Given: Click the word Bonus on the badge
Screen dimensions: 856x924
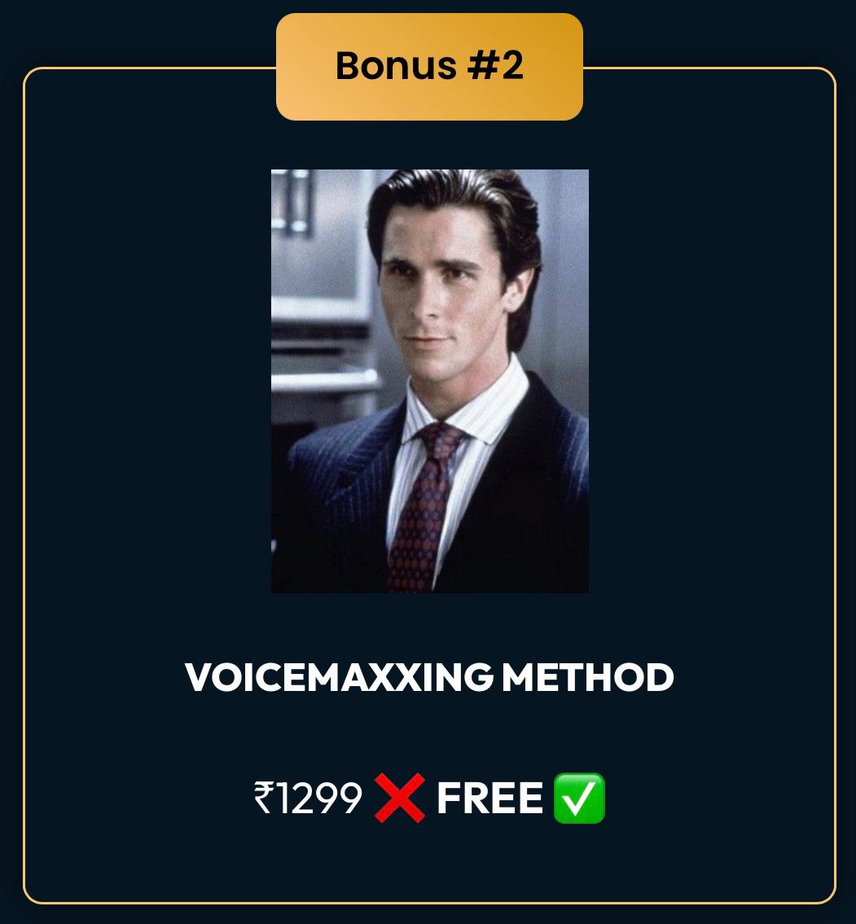Looking at the screenshot, I should point(396,65).
